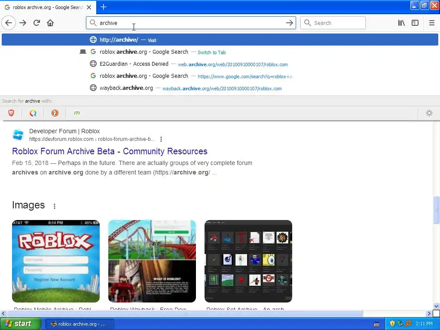
Task: Open search settings gear icon
Action: [429, 113]
